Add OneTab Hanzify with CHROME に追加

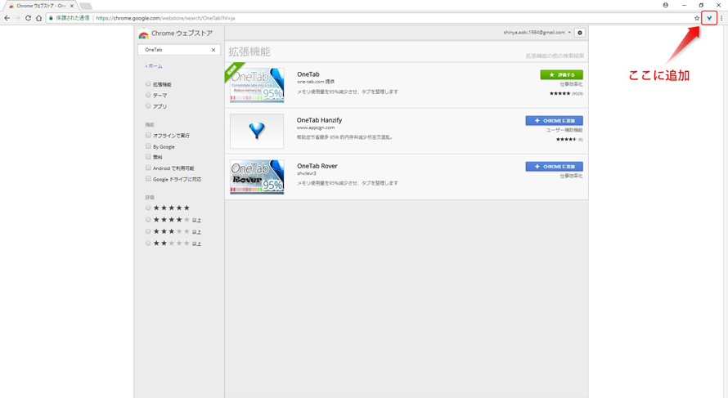pos(554,121)
